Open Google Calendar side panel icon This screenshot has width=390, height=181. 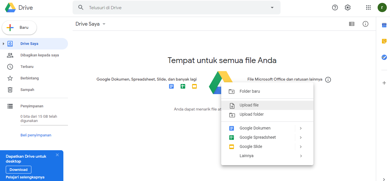point(384,25)
